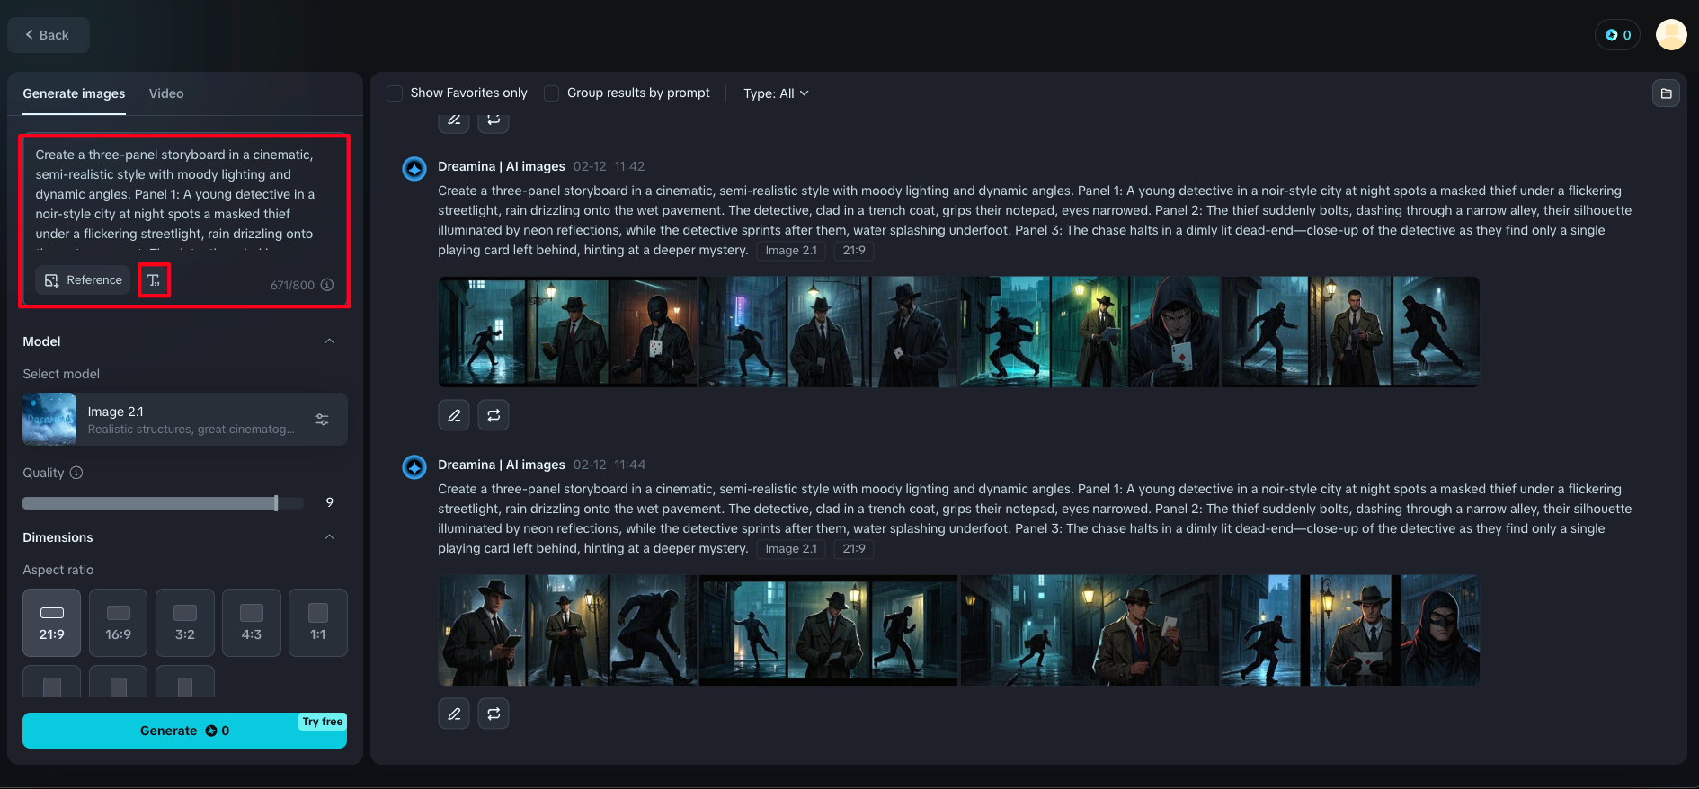Regenerate the 11:44 result with loop icon

[x=494, y=714]
